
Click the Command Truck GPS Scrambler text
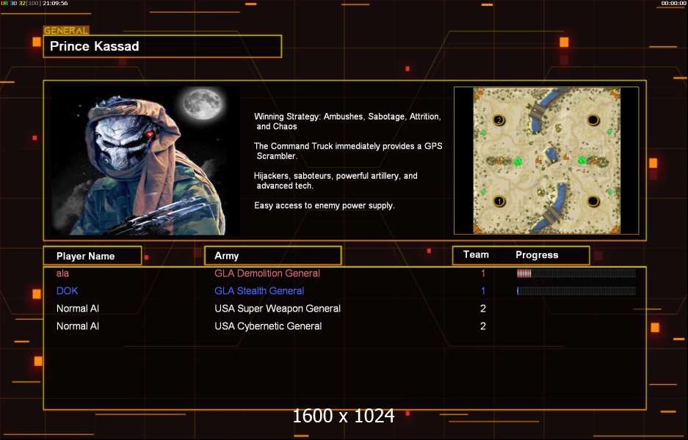(348, 151)
